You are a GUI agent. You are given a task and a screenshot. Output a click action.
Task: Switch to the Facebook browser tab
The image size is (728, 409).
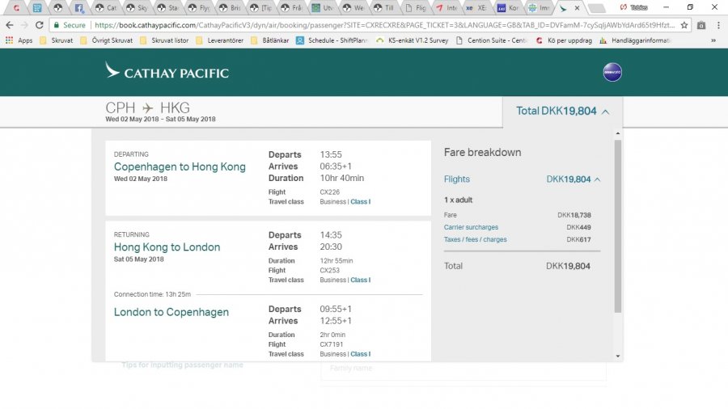(79, 8)
